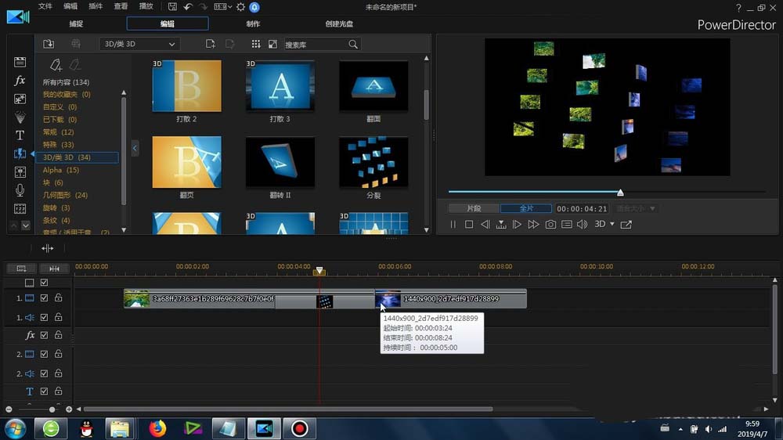Open the 3D/类 3D category dropdown

(x=139, y=44)
